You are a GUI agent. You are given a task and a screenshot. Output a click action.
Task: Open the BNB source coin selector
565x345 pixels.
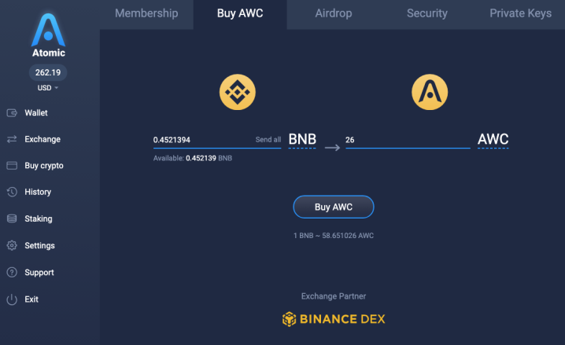coord(302,140)
